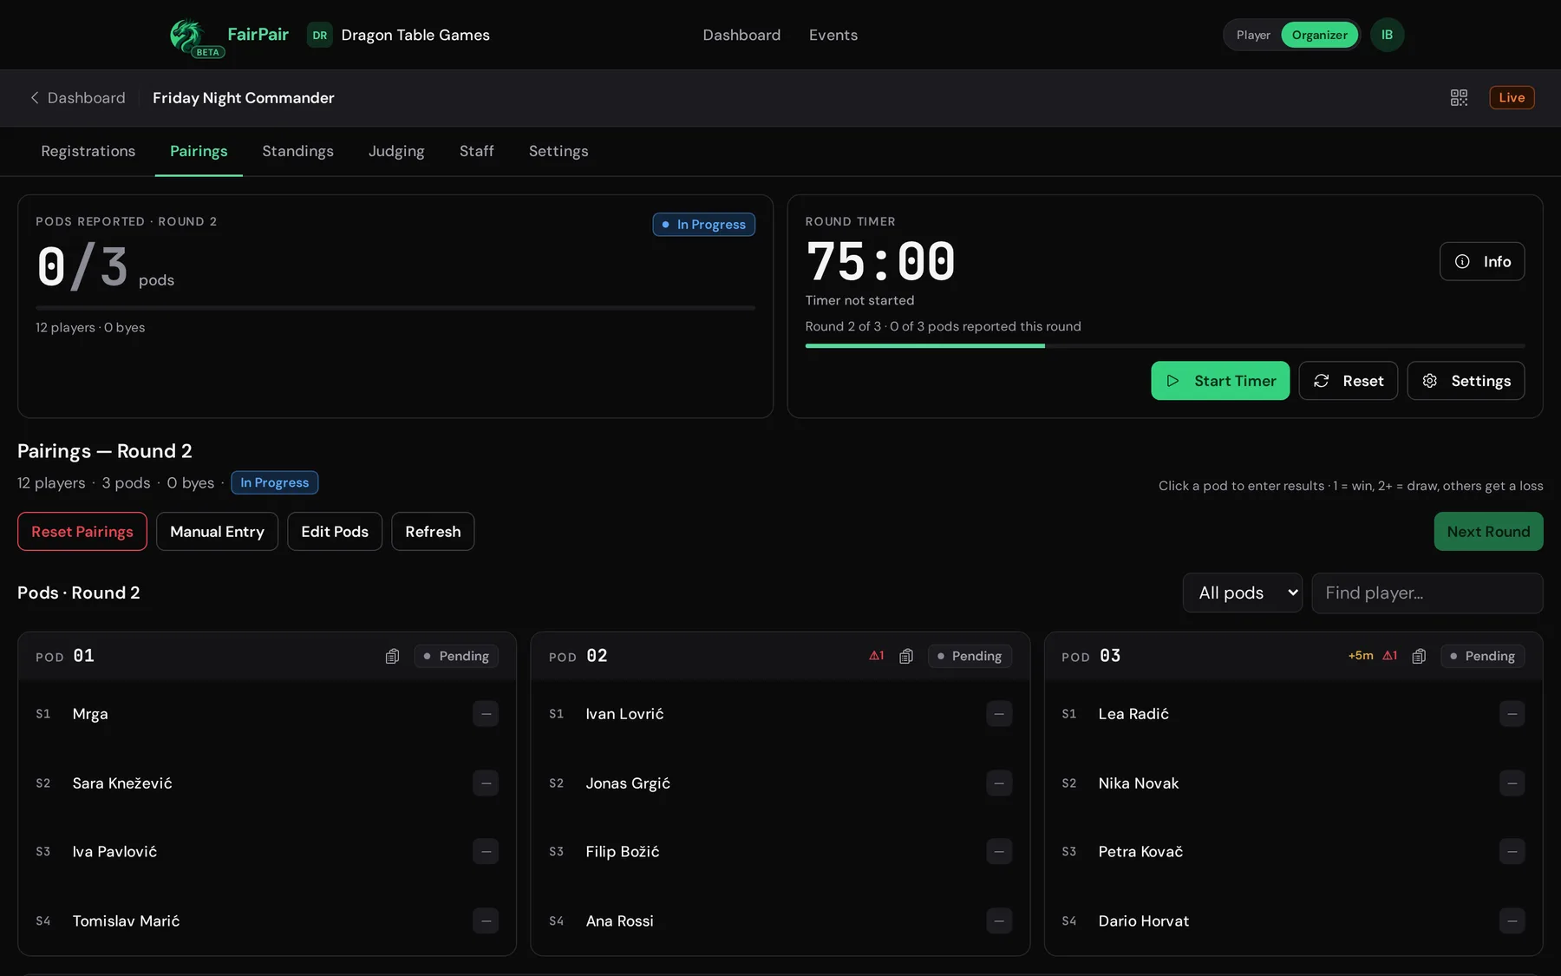Open the timer Info button
The width and height of the screenshot is (1561, 976).
pos(1482,261)
